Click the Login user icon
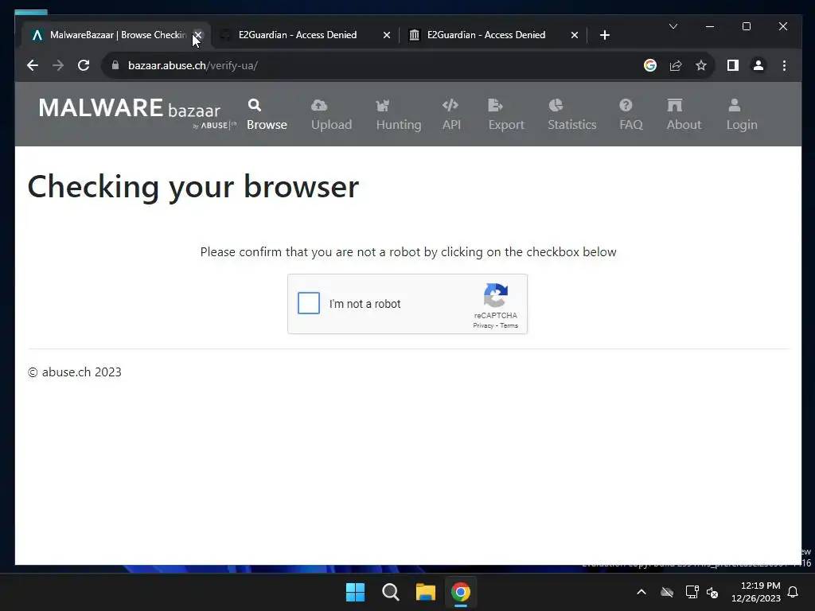Screen dimensions: 815x611 [735, 106]
